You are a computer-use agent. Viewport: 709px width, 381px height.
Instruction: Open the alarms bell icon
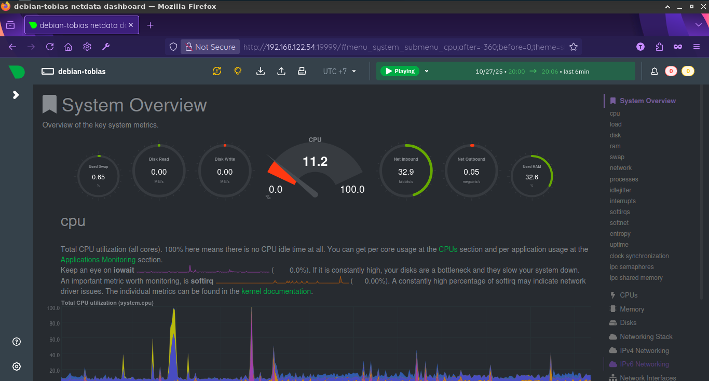[655, 72]
